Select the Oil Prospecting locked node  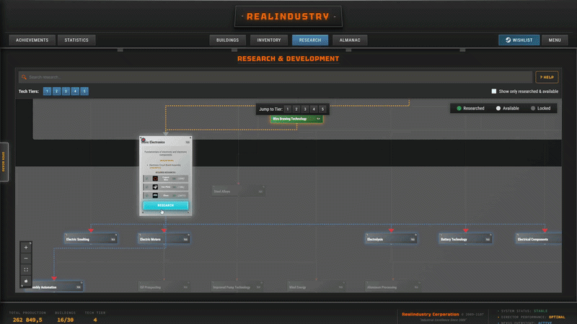(164, 287)
